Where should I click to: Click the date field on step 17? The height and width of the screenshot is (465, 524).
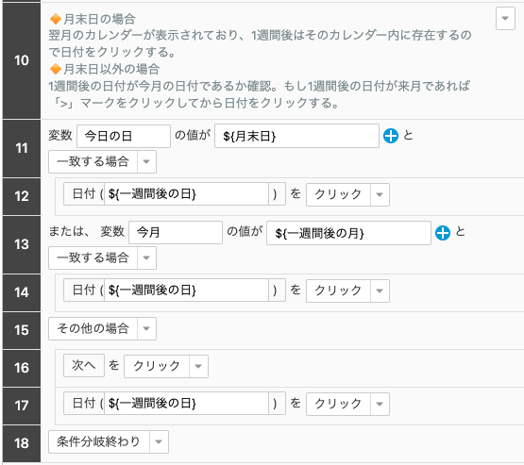point(187,404)
